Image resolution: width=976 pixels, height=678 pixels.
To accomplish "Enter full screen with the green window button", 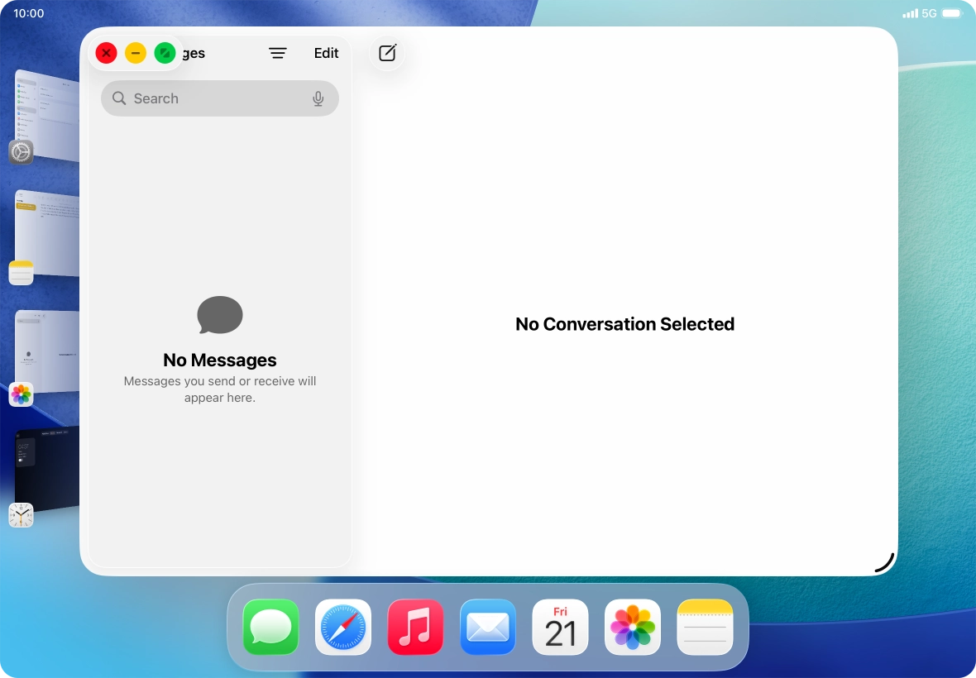I will (x=165, y=53).
